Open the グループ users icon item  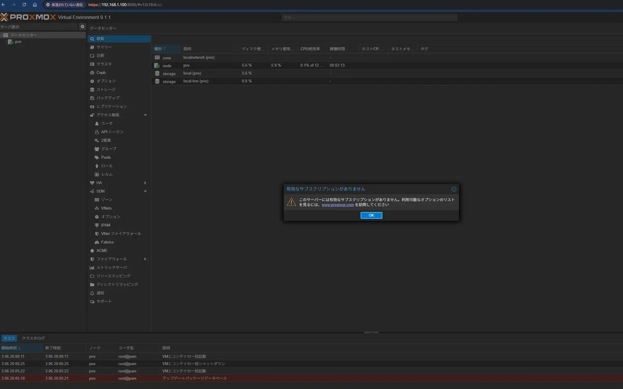pos(119,149)
